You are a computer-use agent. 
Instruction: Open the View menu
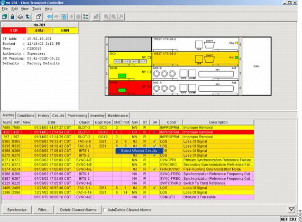click(25, 9)
